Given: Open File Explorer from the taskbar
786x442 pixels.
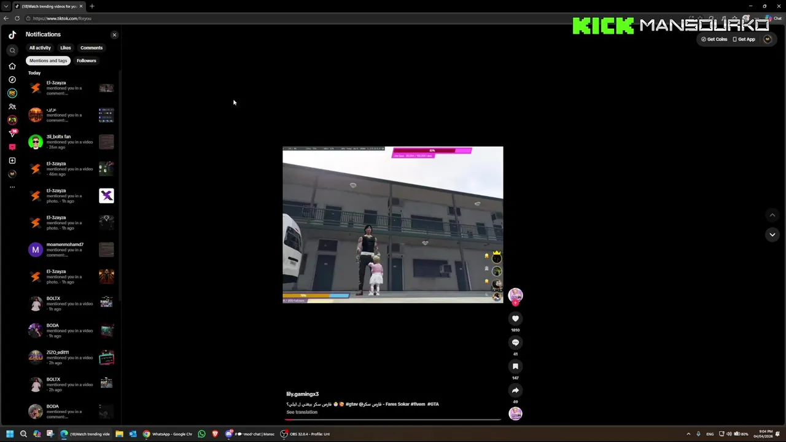Looking at the screenshot, I should pyautogui.click(x=119, y=434).
